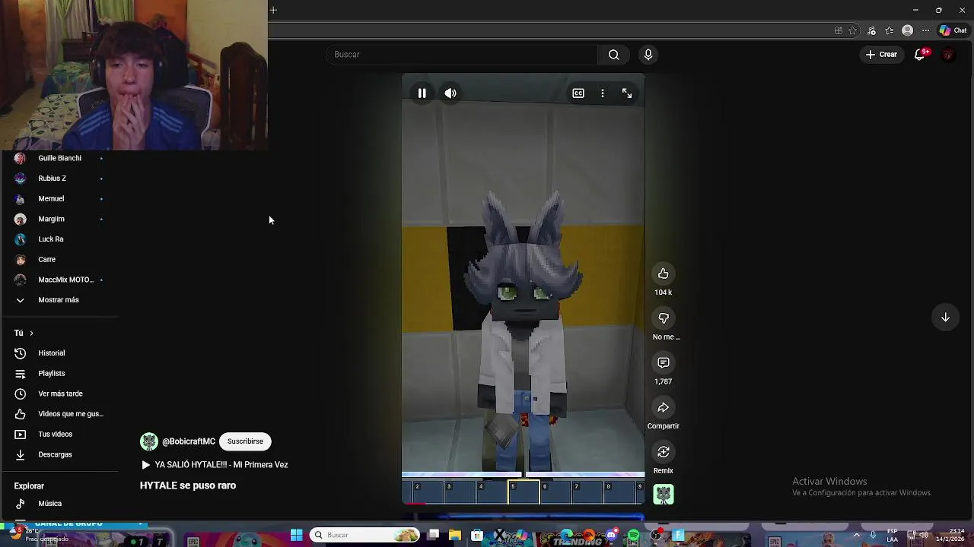Click the Remix icon
The image size is (974, 547).
coord(664,452)
